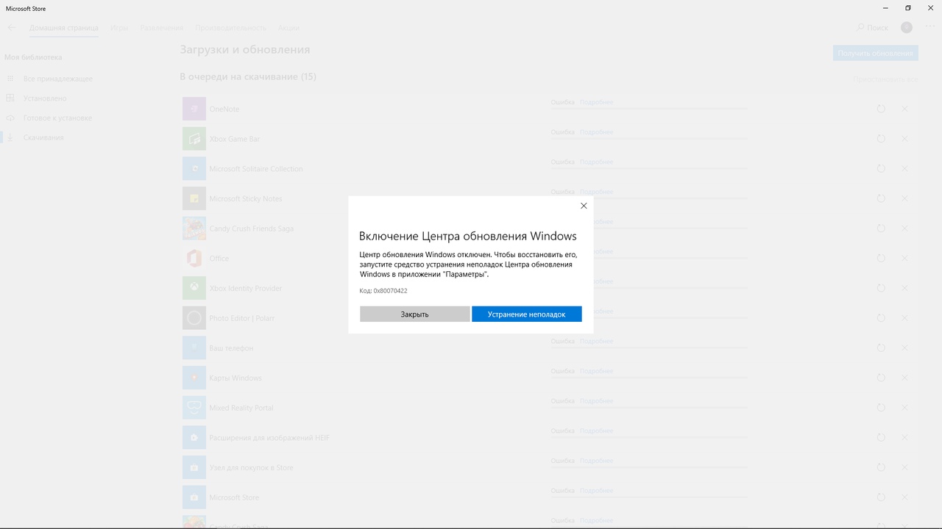The image size is (942, 529).
Task: Retry the Xbox Game Bar download
Action: click(881, 139)
